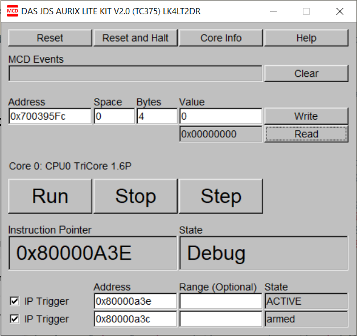Close the DAS window
Viewport: 357px width, 336px height.
coord(340,11)
